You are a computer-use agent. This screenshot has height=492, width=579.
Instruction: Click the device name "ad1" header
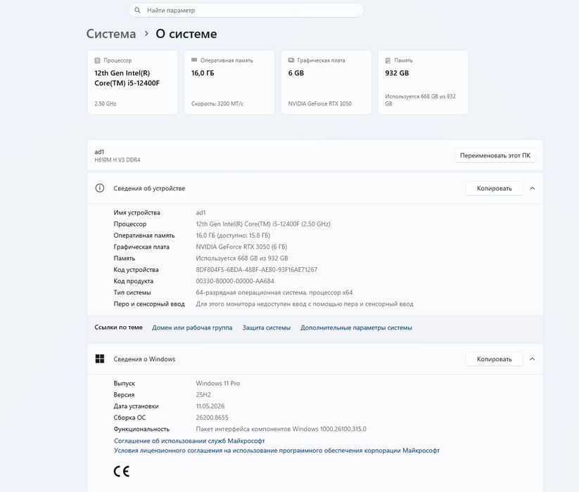click(x=99, y=152)
